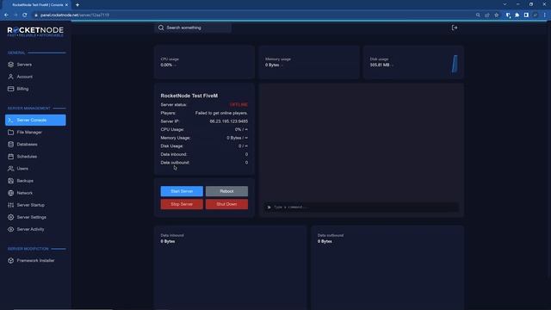Viewport: 551px width, 310px height.
Task: Click the Schedules calendar icon
Action: click(x=11, y=157)
